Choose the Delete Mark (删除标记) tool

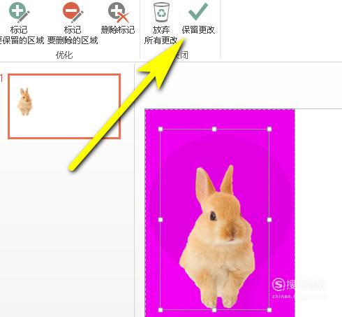pyautogui.click(x=118, y=19)
